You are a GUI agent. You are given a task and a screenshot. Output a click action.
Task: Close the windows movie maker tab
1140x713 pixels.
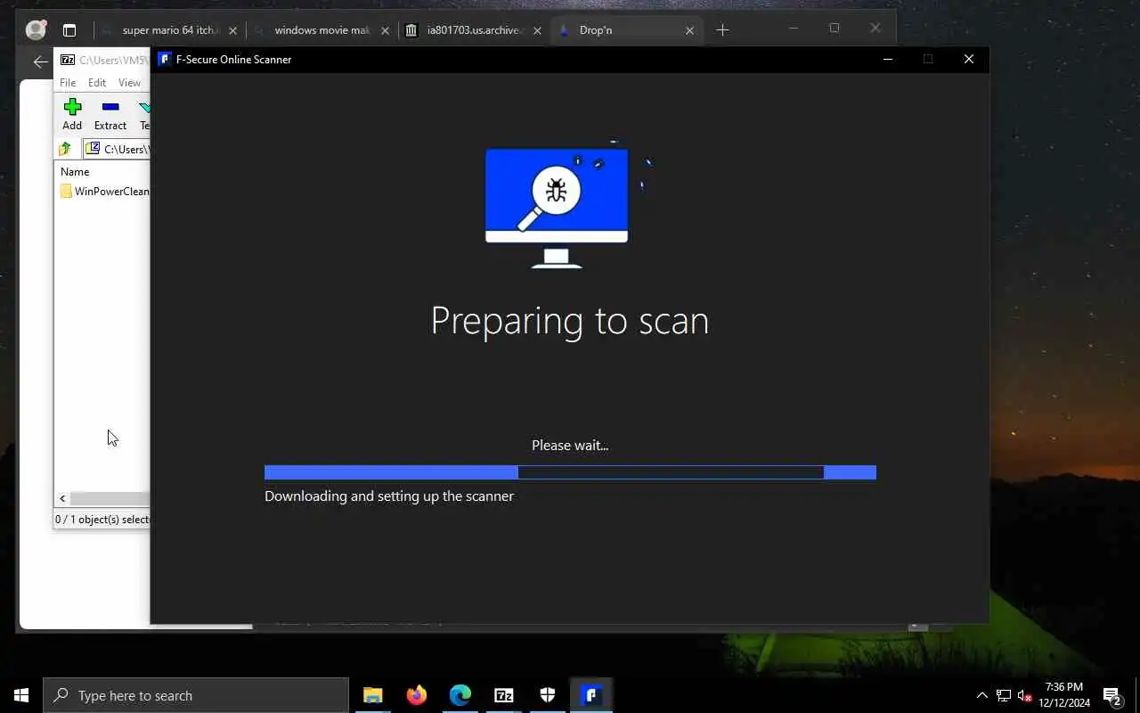click(x=386, y=30)
